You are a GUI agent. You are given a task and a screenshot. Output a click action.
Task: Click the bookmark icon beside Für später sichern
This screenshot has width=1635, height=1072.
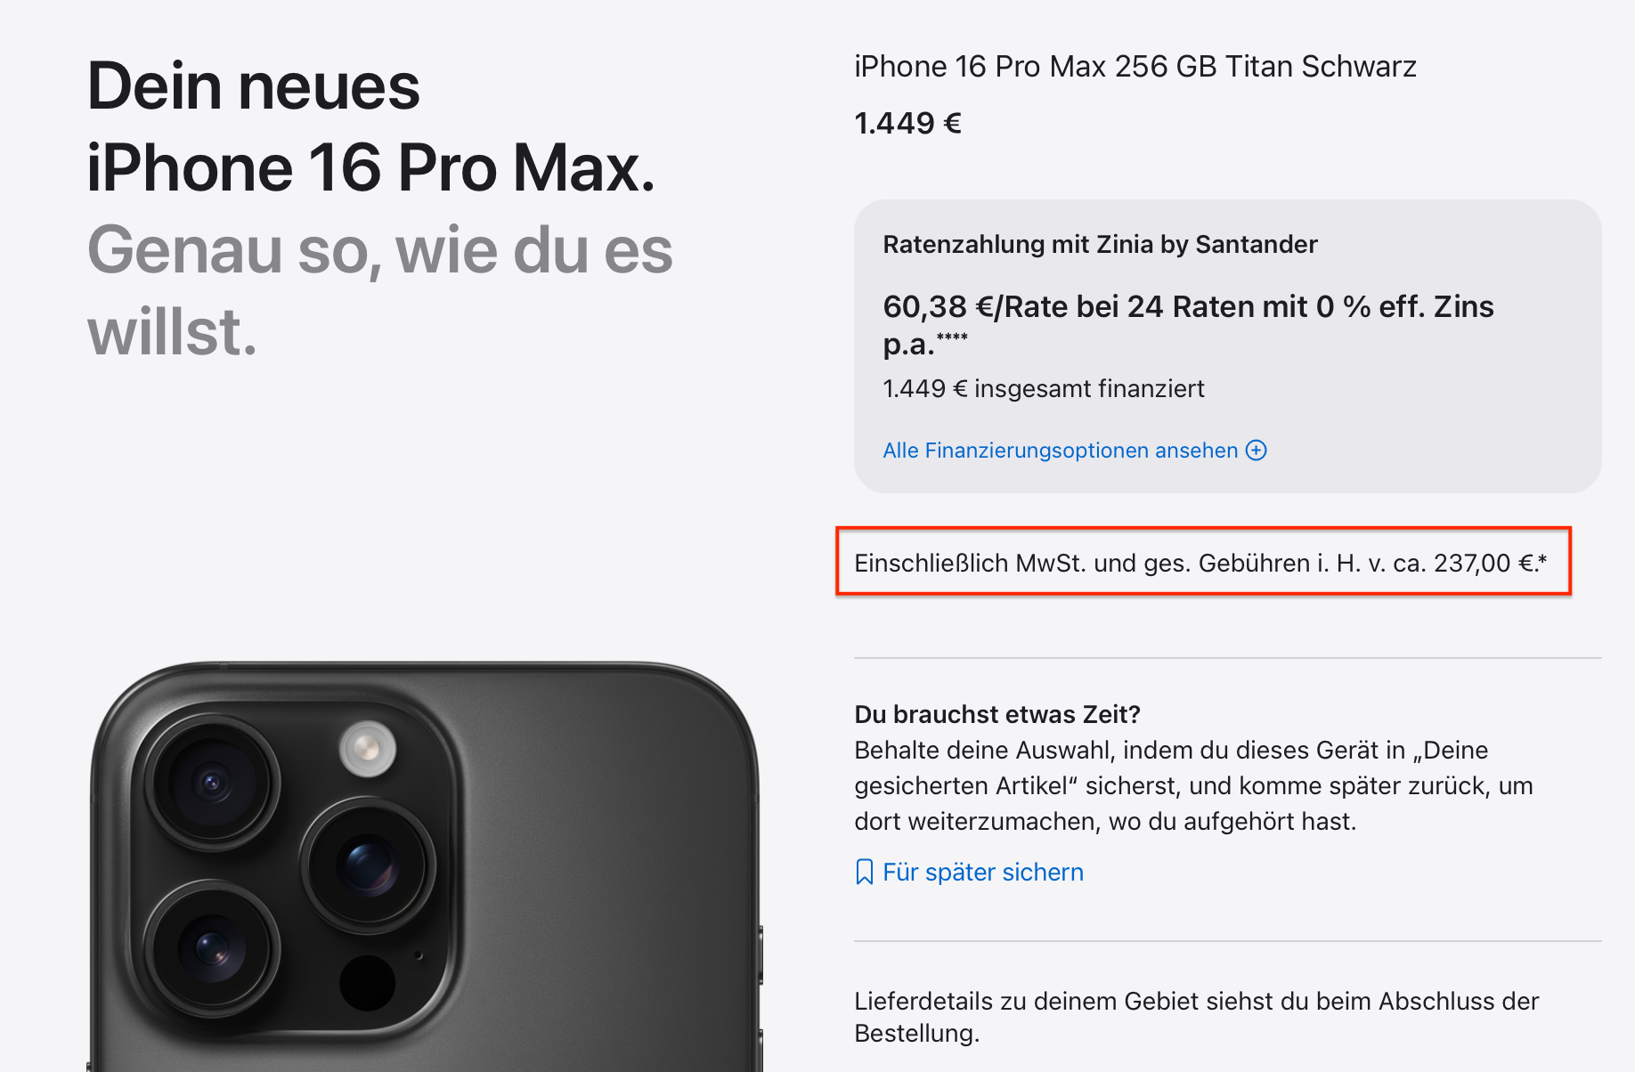point(864,872)
